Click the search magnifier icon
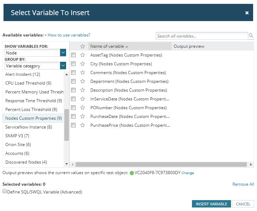The image size is (257, 211). [x=251, y=36]
